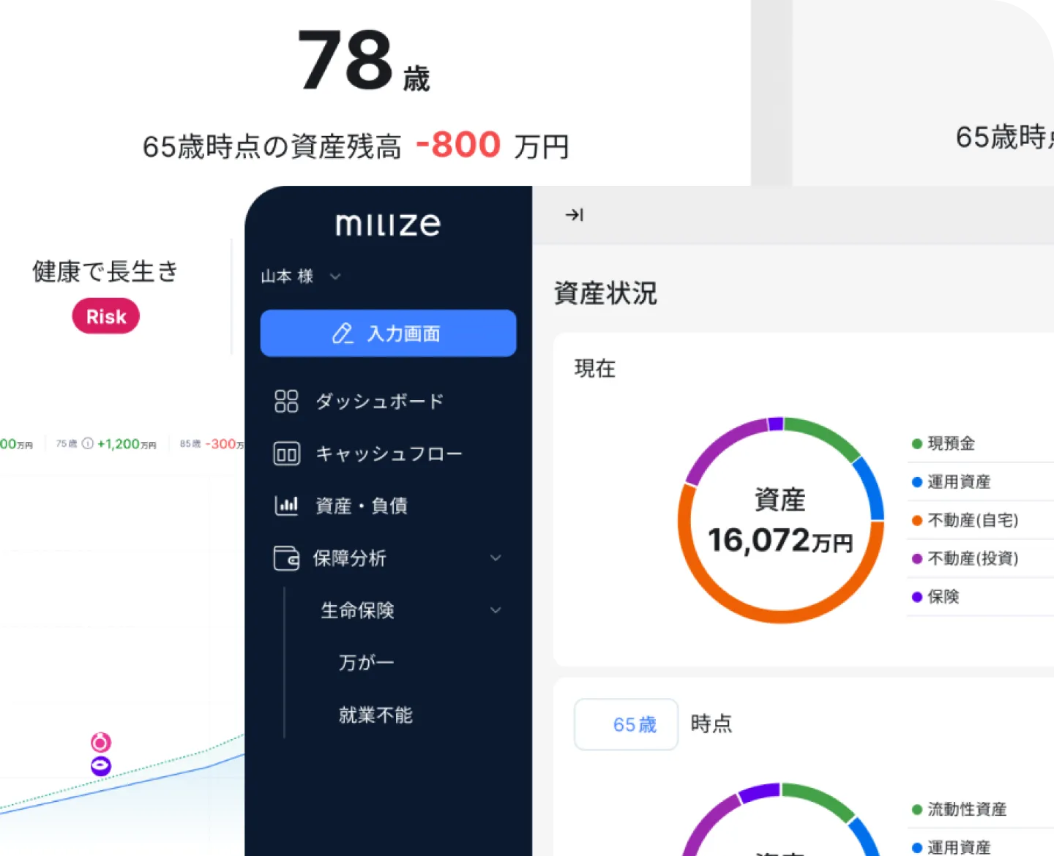Click the pink marker on the chart
1054x856 pixels.
tap(100, 741)
